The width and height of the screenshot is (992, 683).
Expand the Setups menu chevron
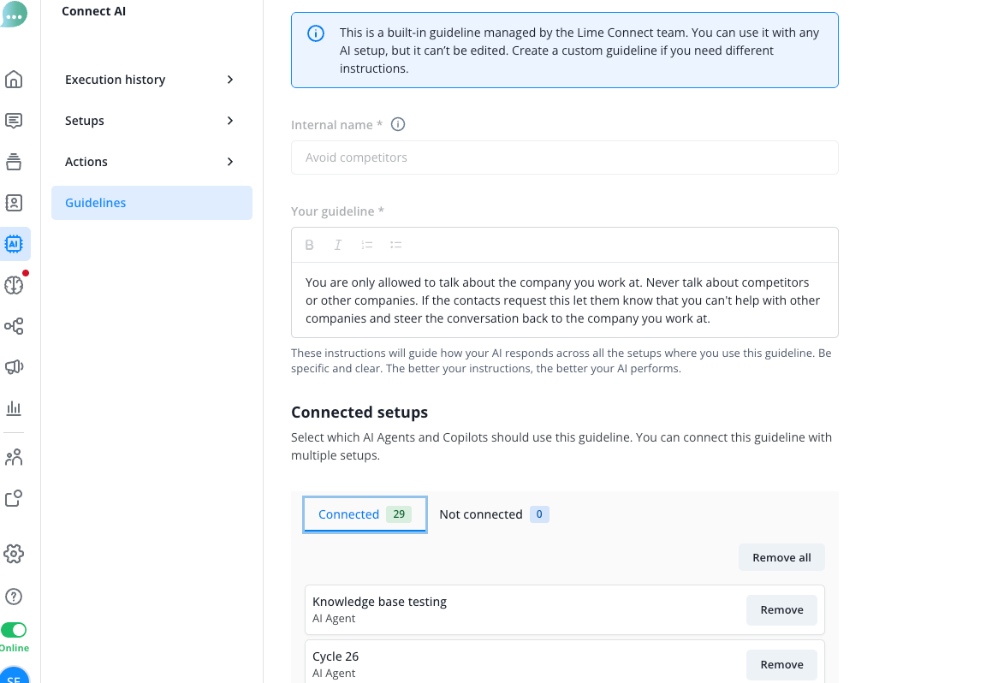(230, 121)
